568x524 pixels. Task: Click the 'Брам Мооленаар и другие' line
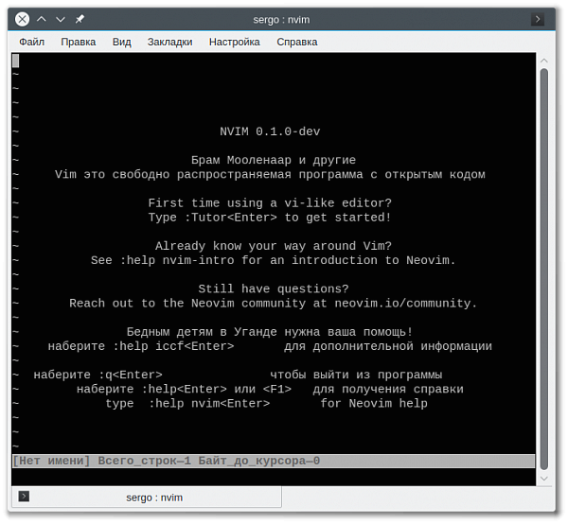274,160
